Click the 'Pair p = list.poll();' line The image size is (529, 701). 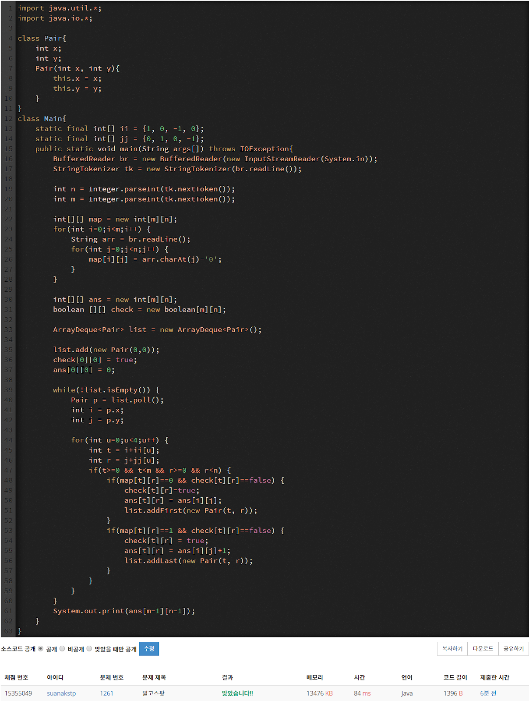click(117, 400)
